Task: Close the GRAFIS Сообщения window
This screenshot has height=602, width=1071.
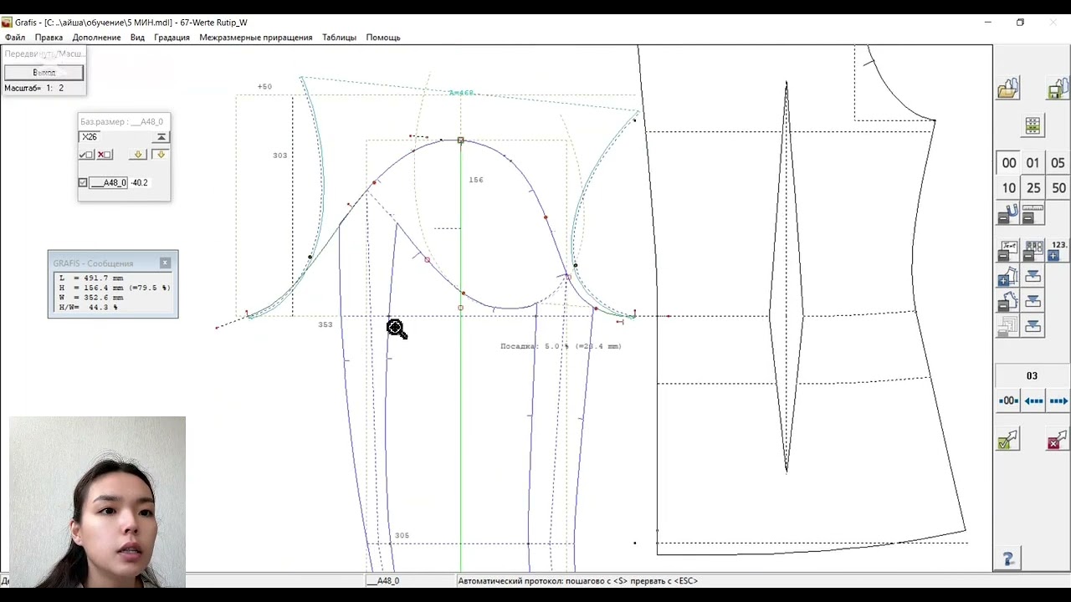Action: [x=165, y=263]
